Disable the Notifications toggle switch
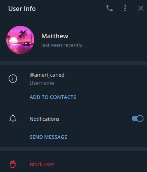Viewport: 147px width, 172px height. (x=138, y=118)
